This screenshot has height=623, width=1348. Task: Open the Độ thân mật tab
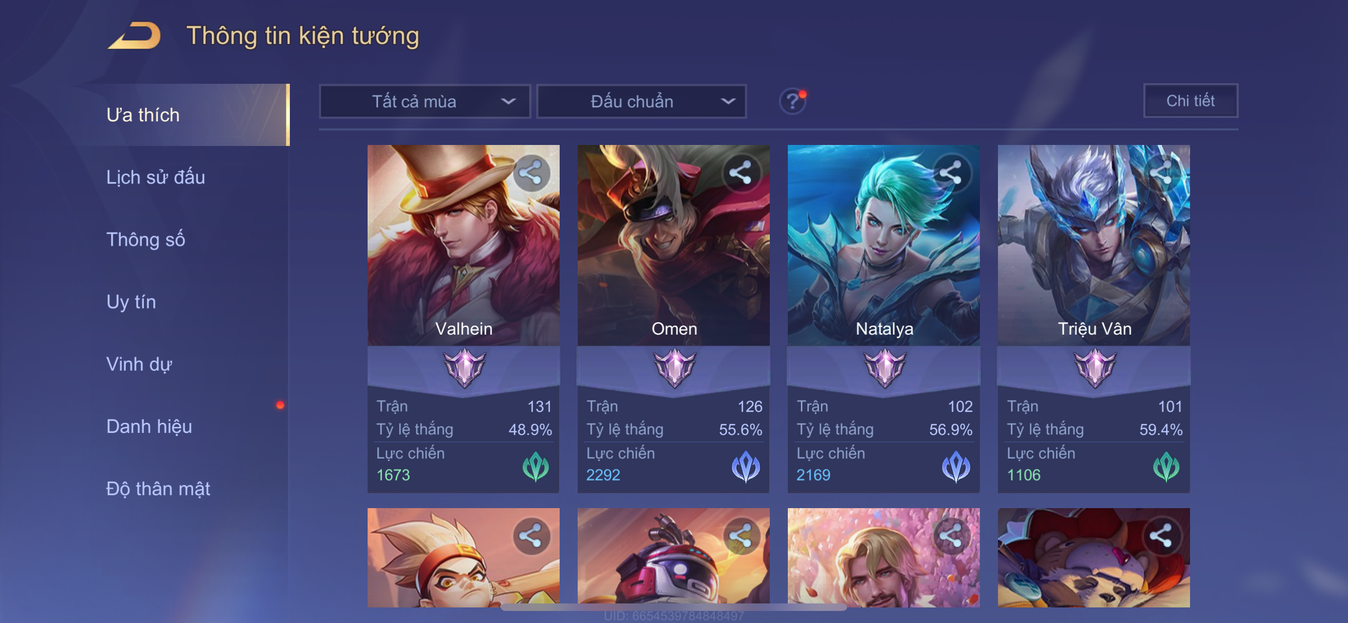tap(158, 489)
